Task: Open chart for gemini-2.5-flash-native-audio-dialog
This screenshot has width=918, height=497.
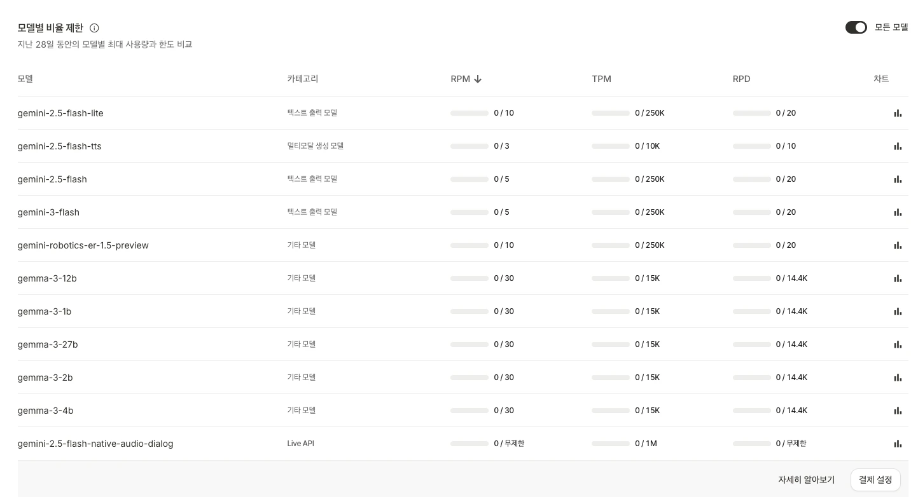Action: (898, 444)
